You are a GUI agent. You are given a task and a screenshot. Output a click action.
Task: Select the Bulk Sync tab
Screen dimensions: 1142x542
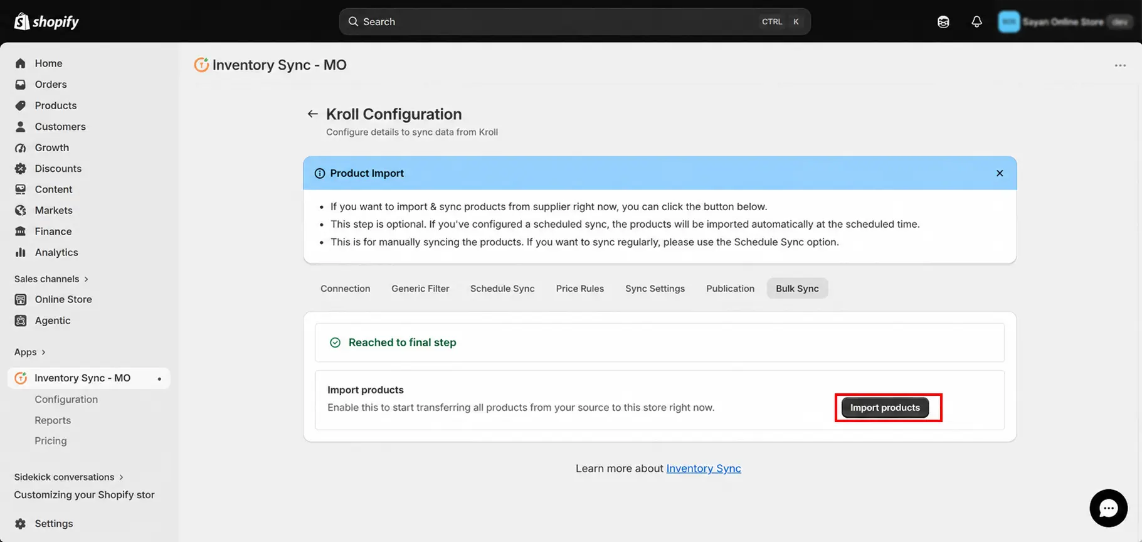(797, 289)
